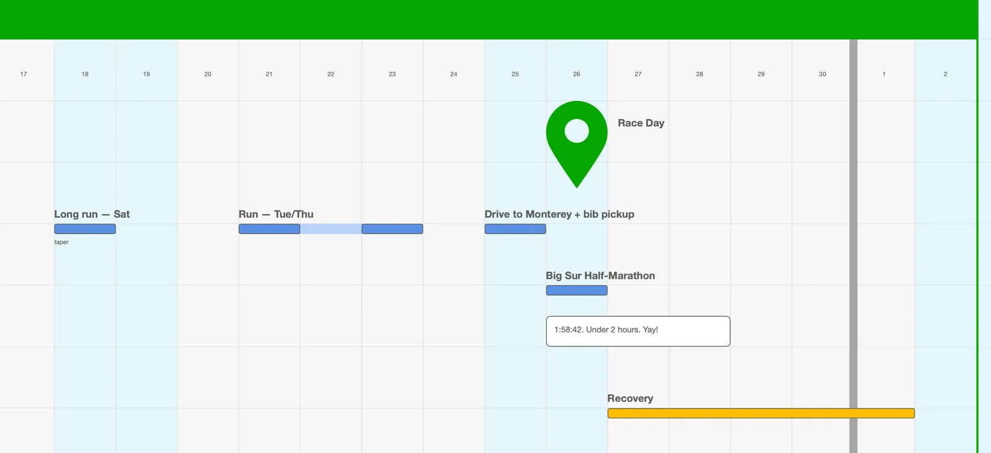Select day 17 in the date header

pos(24,74)
